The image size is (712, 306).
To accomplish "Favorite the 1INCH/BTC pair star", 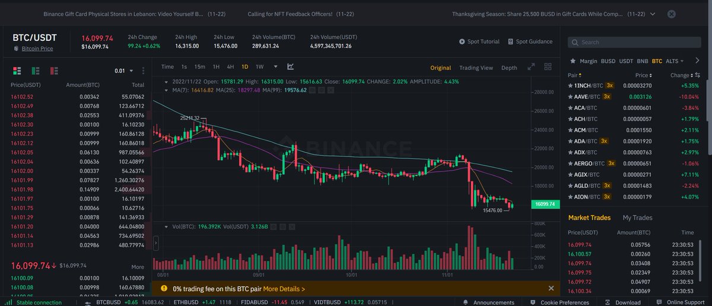I will click(x=571, y=86).
